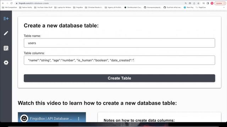The width and height of the screenshot is (227, 127).
Task: Open the Rent Pay bookmark
Action: 188,7
